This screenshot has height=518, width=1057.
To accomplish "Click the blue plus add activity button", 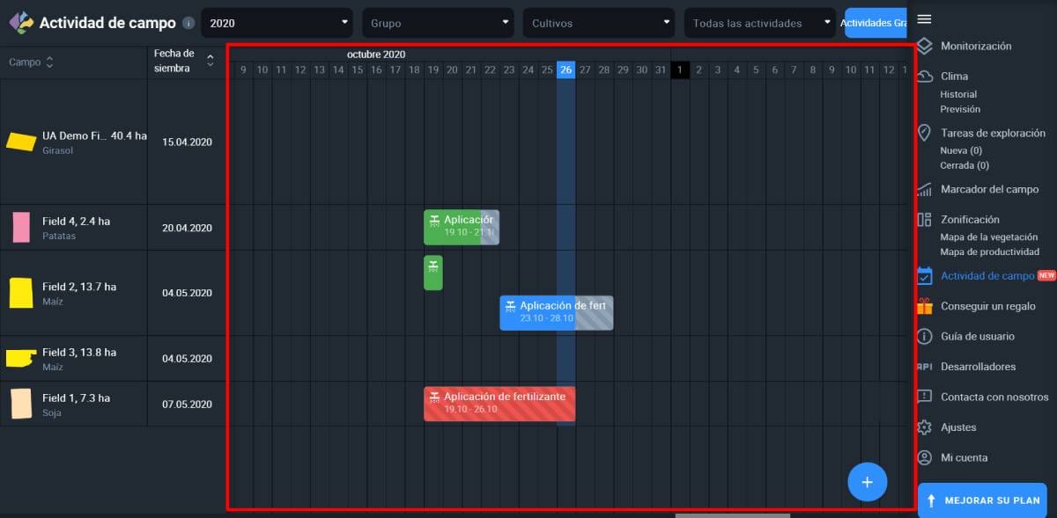I will point(867,482).
